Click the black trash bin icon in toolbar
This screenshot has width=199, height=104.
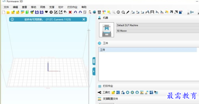(x=99, y=12)
